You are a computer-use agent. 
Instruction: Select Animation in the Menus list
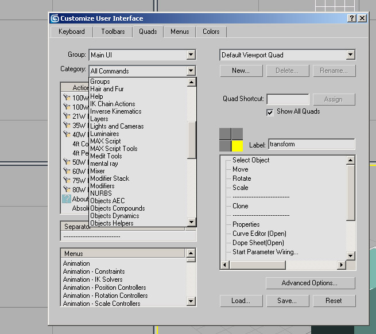76,263
